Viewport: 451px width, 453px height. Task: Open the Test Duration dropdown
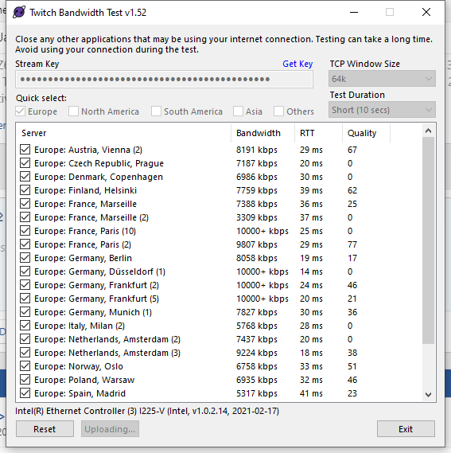(382, 110)
